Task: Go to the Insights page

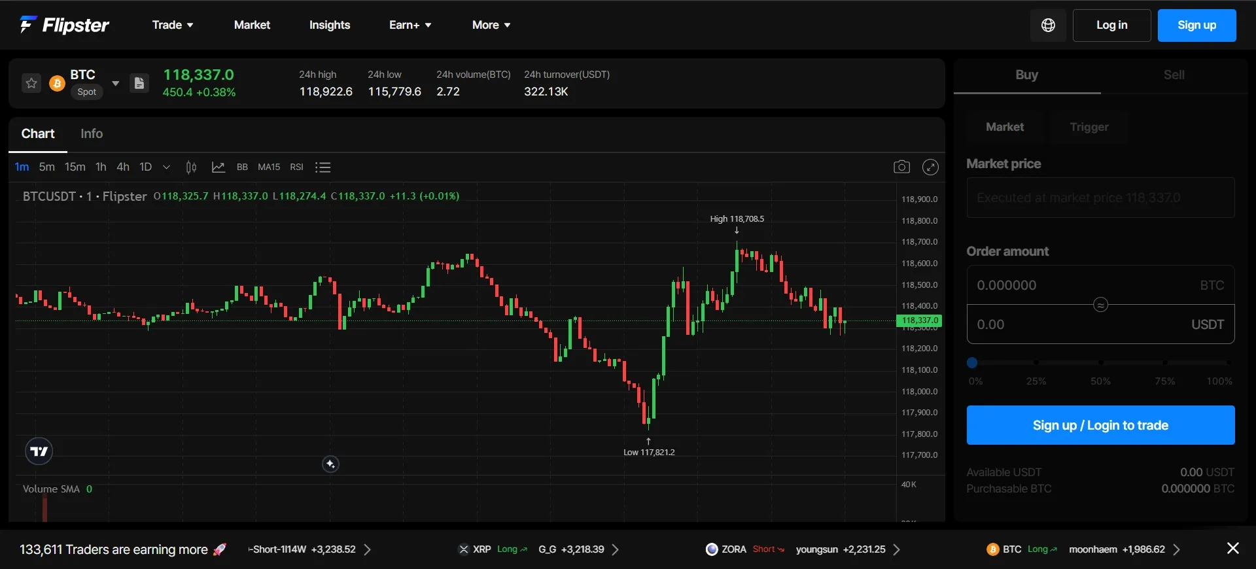Action: tap(330, 25)
